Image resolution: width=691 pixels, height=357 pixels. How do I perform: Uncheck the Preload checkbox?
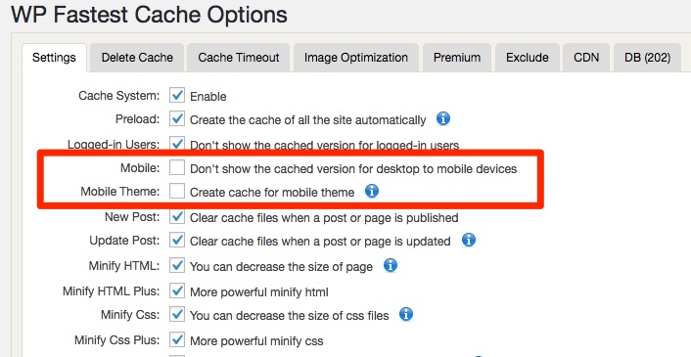(177, 119)
